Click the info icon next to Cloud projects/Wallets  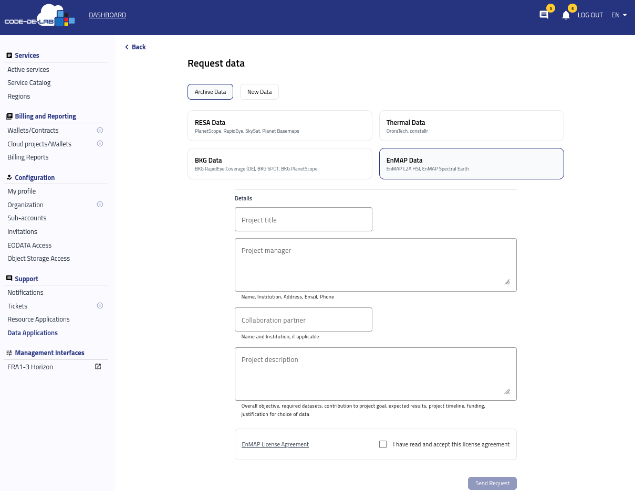[100, 144]
